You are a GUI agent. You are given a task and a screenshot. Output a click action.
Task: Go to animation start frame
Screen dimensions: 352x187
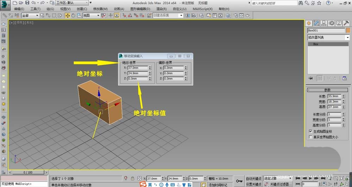pyautogui.click(x=298, y=178)
